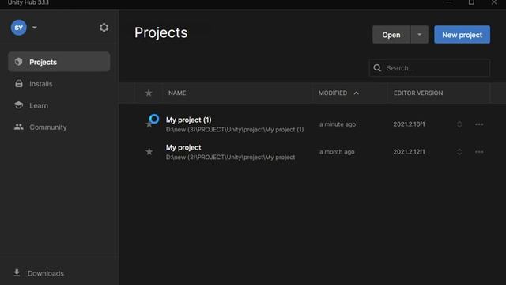
Task: Click the loading spinner on My project (1)
Action: coord(154,119)
